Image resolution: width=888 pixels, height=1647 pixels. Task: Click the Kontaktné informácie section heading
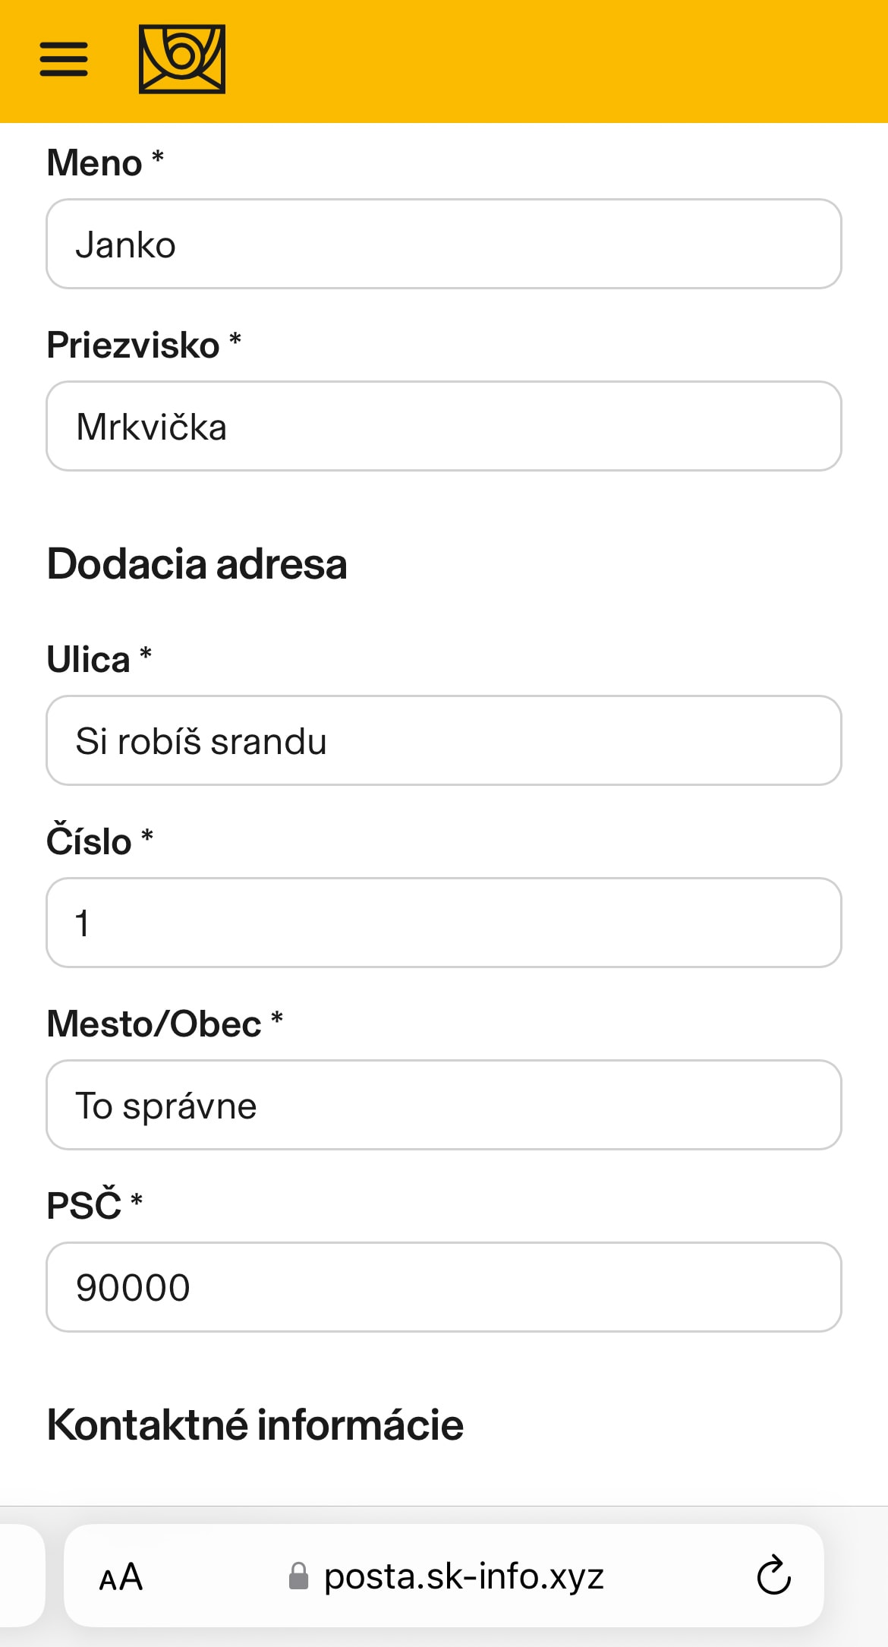point(255,1425)
